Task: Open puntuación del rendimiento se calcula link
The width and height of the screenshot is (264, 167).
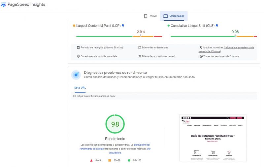Action: click(115, 147)
